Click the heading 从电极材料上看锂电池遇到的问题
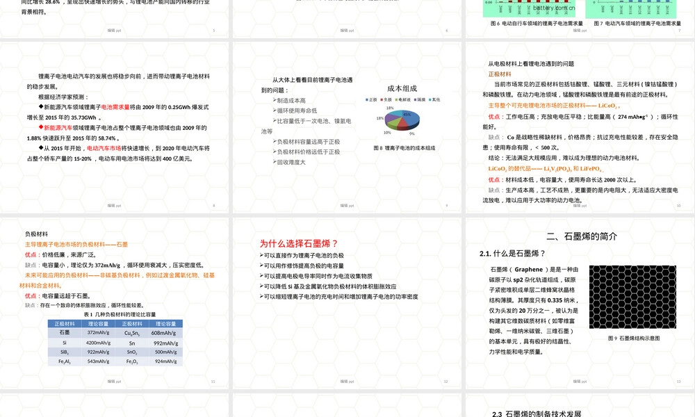The image size is (695, 417). point(531,64)
